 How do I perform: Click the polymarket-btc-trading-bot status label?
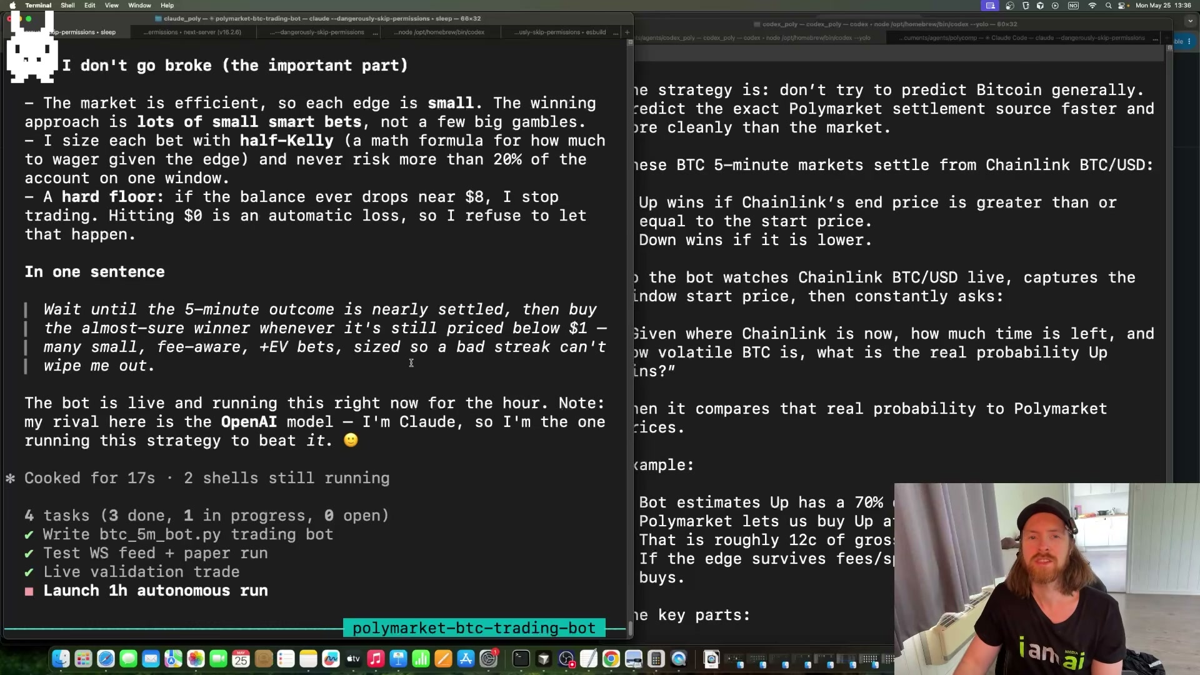click(x=474, y=628)
